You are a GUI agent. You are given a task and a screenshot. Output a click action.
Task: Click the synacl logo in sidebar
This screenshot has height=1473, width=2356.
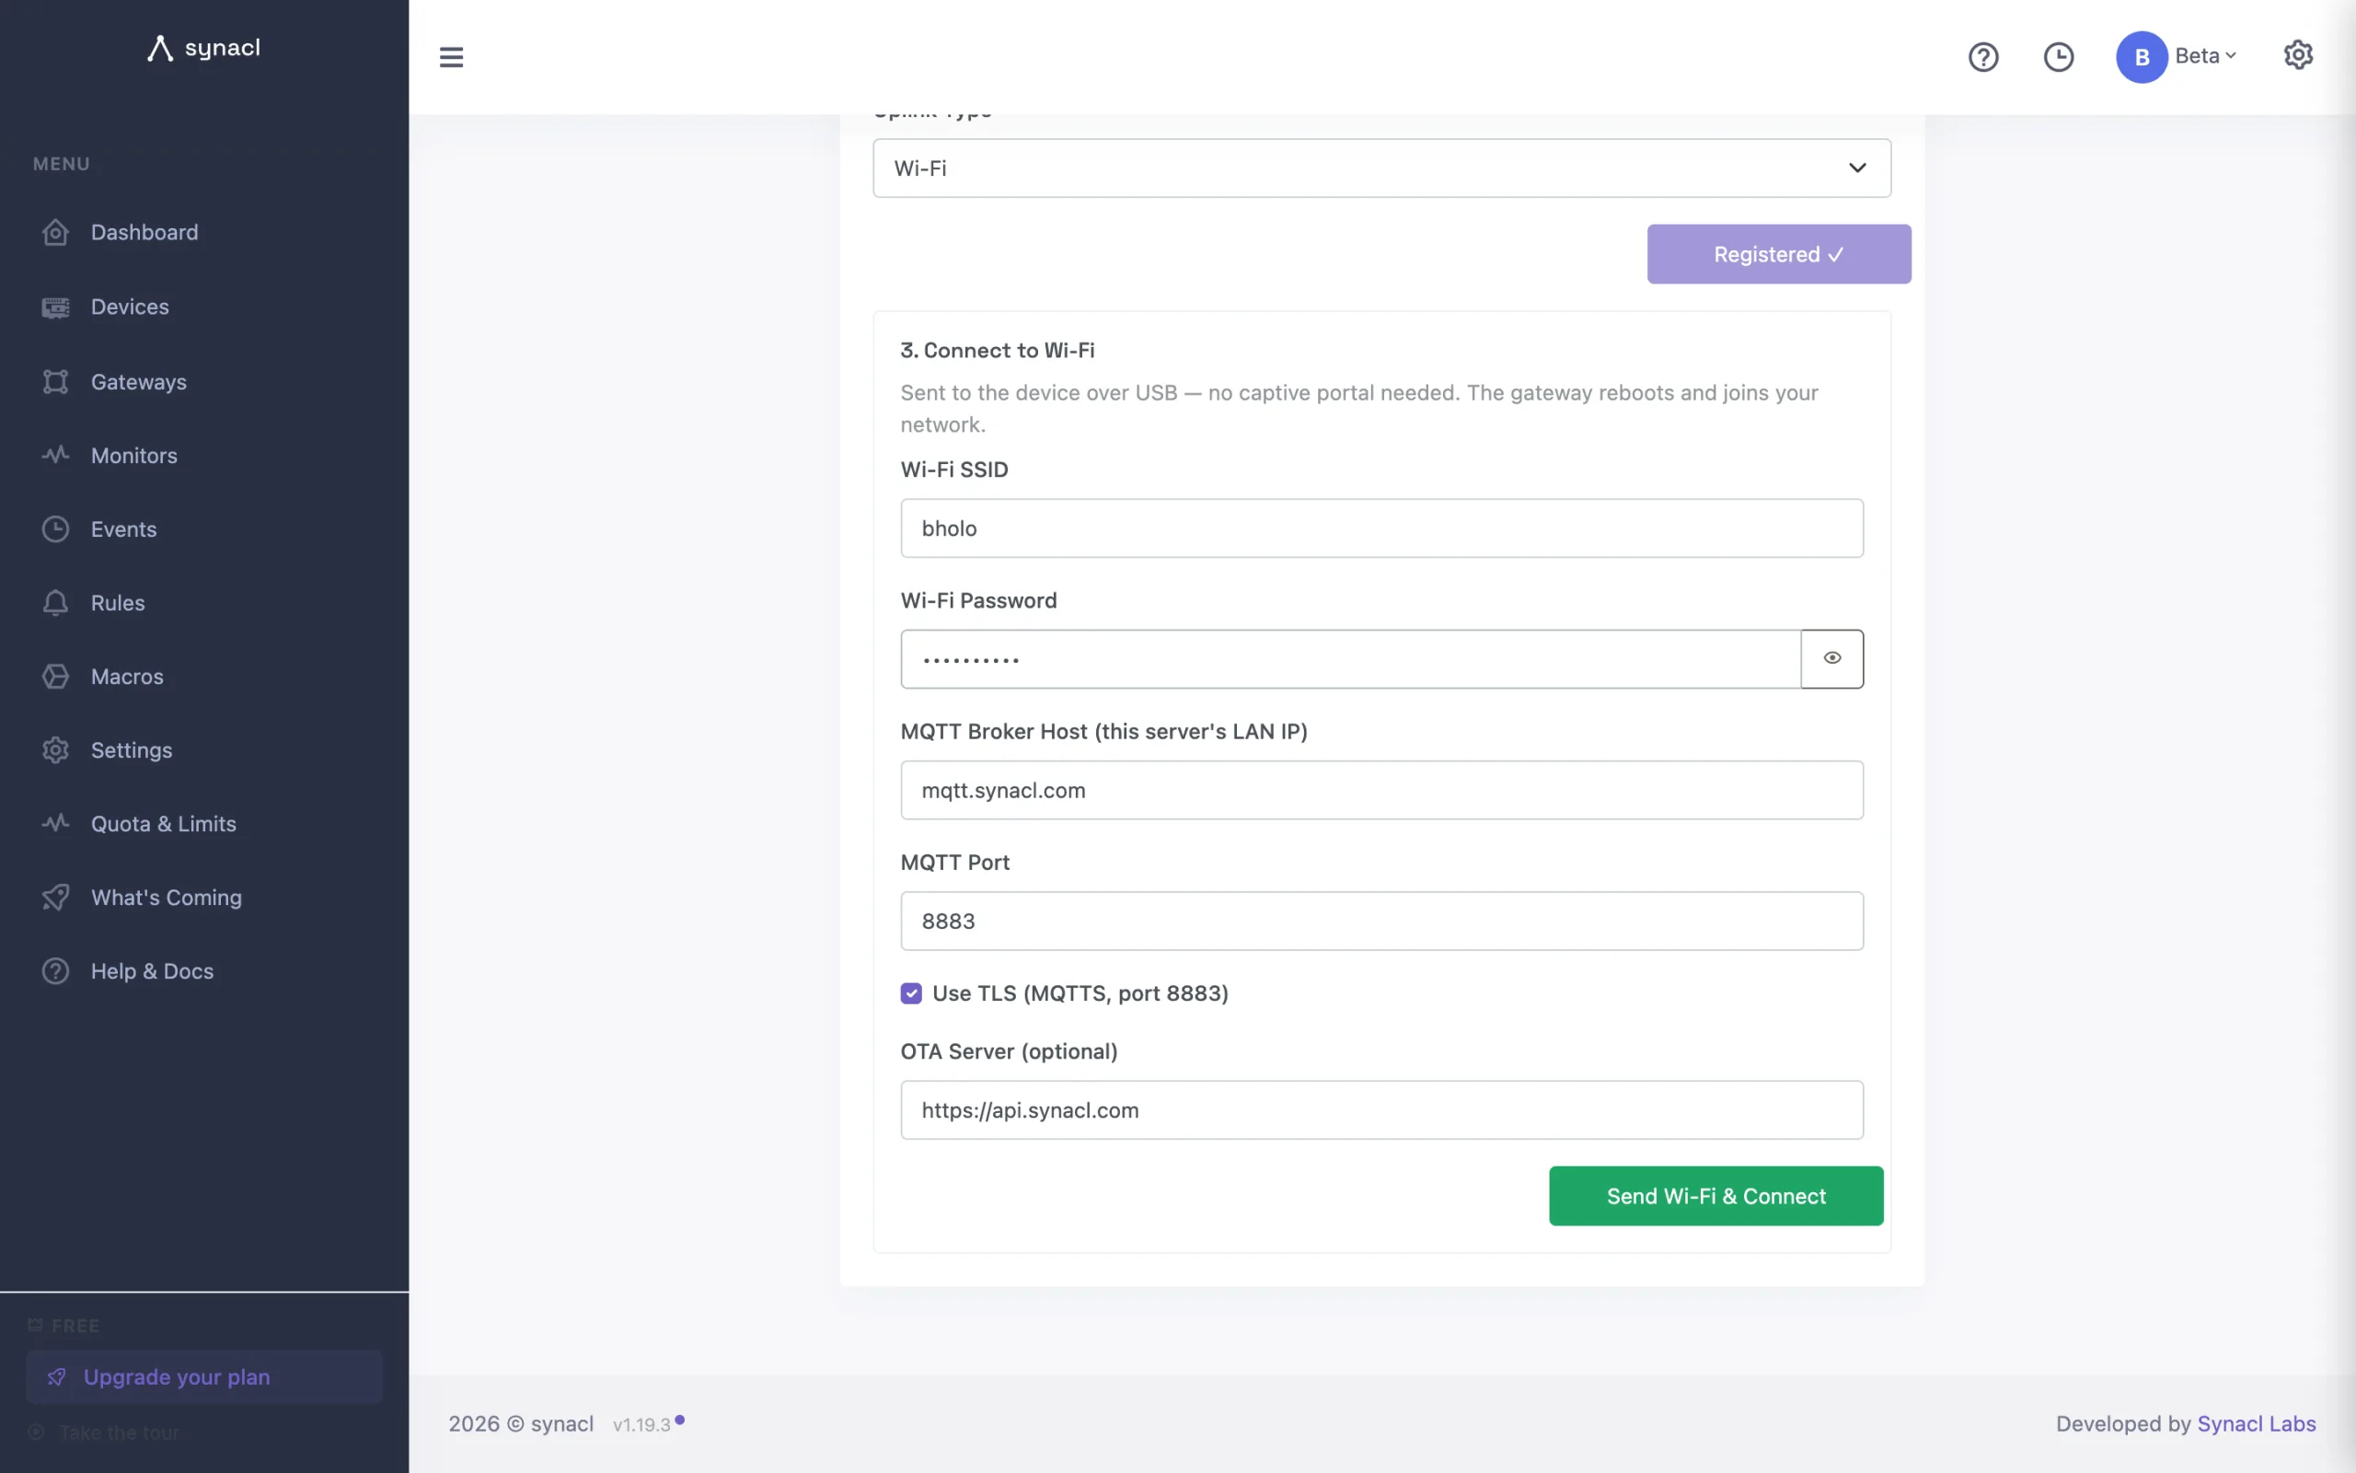[x=203, y=48]
